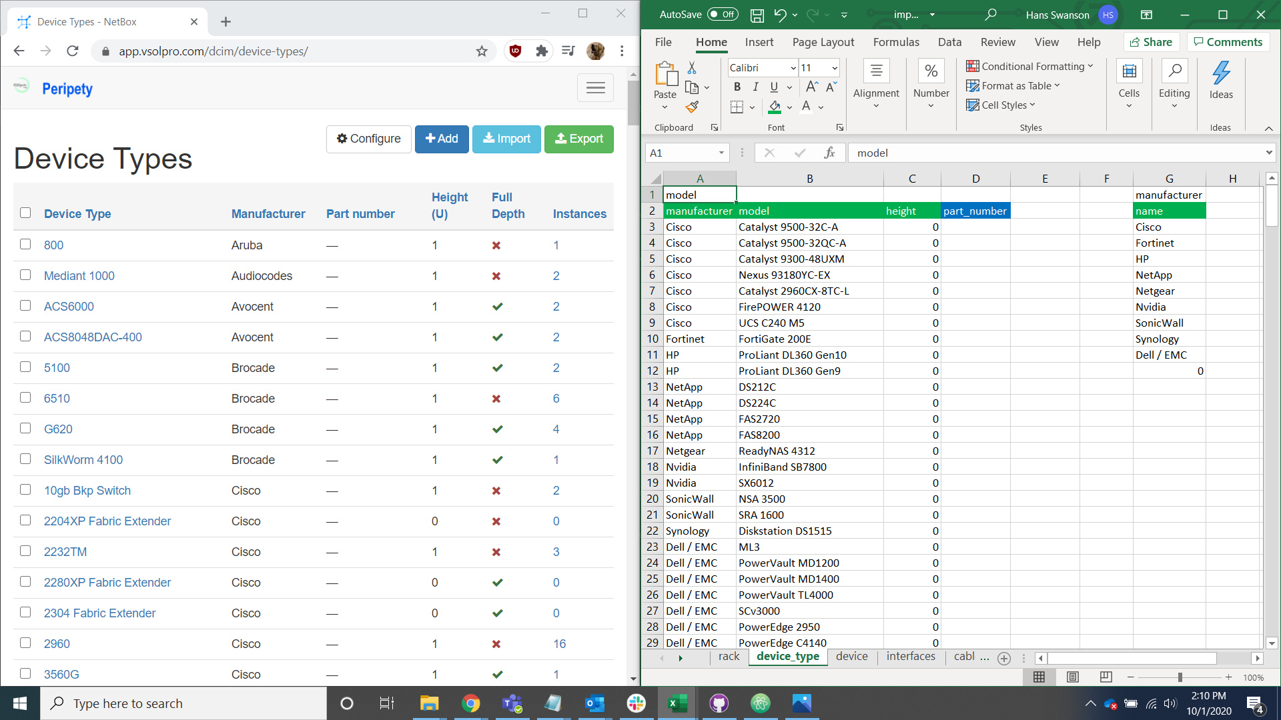Click the Borders icon in the Font group
This screenshot has width=1281, height=720.
[737, 107]
